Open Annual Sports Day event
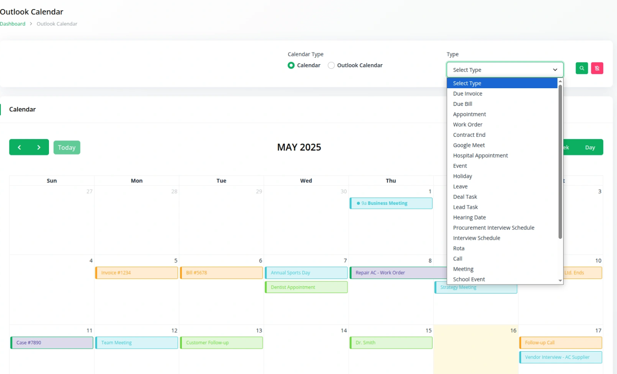617x374 pixels. coord(306,273)
